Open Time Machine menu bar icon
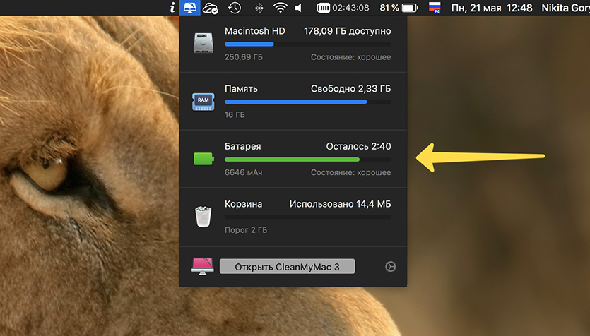Screen dimensions: 590x336 (235, 8)
